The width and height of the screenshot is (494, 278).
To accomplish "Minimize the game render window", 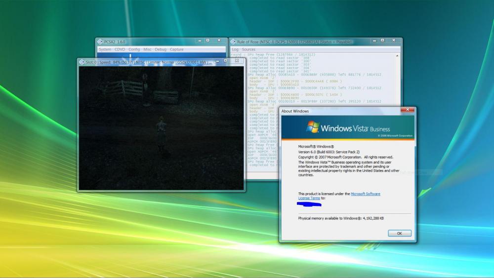I will tap(217, 61).
